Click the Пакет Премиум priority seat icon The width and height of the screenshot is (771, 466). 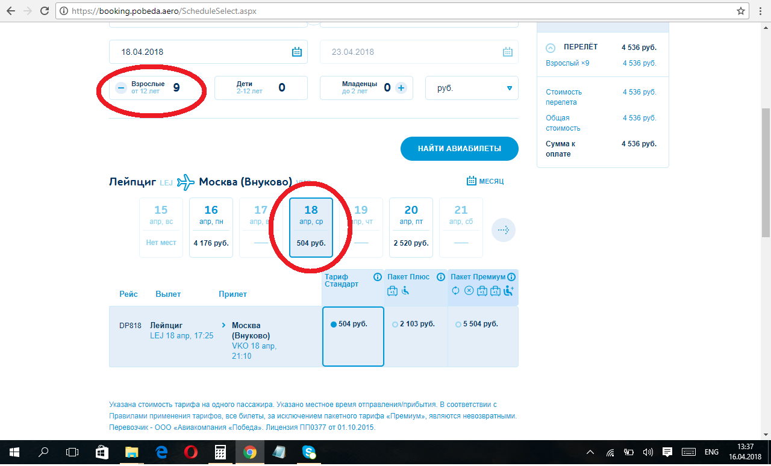[x=509, y=291]
